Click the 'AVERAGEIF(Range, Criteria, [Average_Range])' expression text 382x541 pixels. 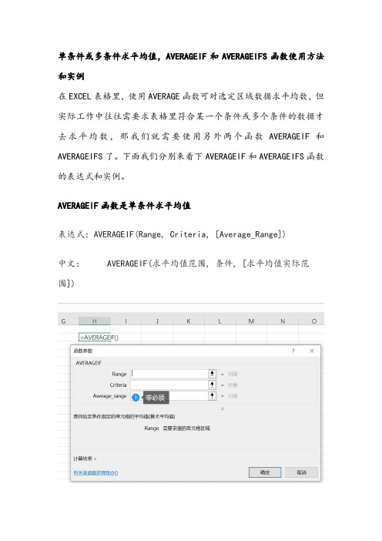click(x=189, y=234)
